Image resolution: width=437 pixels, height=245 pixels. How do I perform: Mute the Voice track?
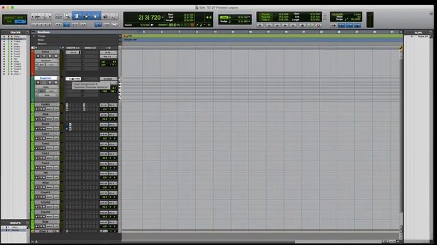click(56, 56)
